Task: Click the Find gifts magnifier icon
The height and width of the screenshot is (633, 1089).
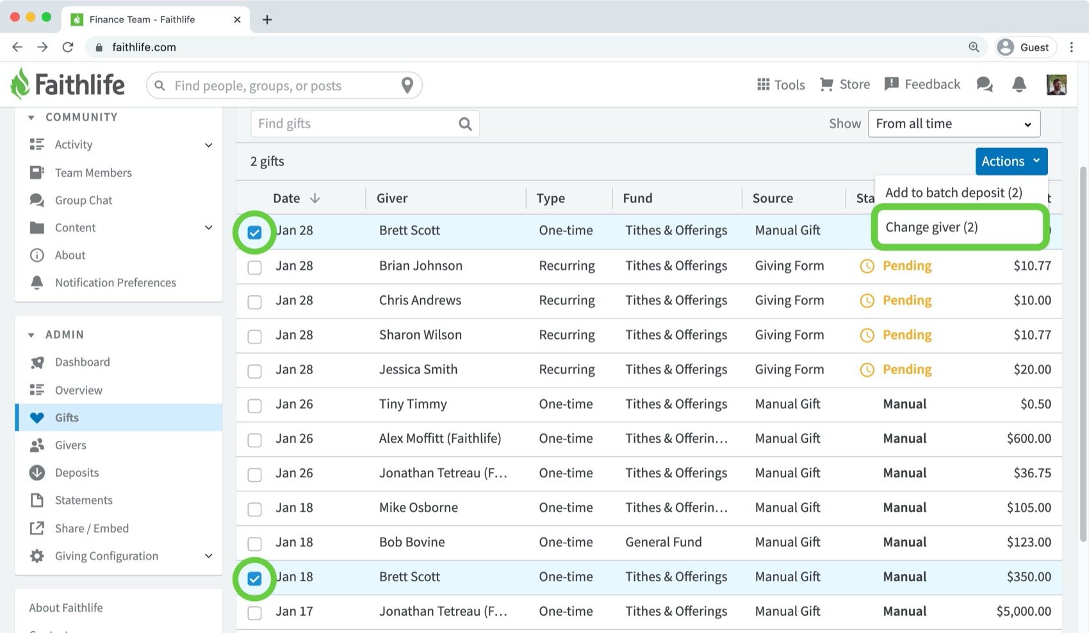Action: pyautogui.click(x=465, y=124)
